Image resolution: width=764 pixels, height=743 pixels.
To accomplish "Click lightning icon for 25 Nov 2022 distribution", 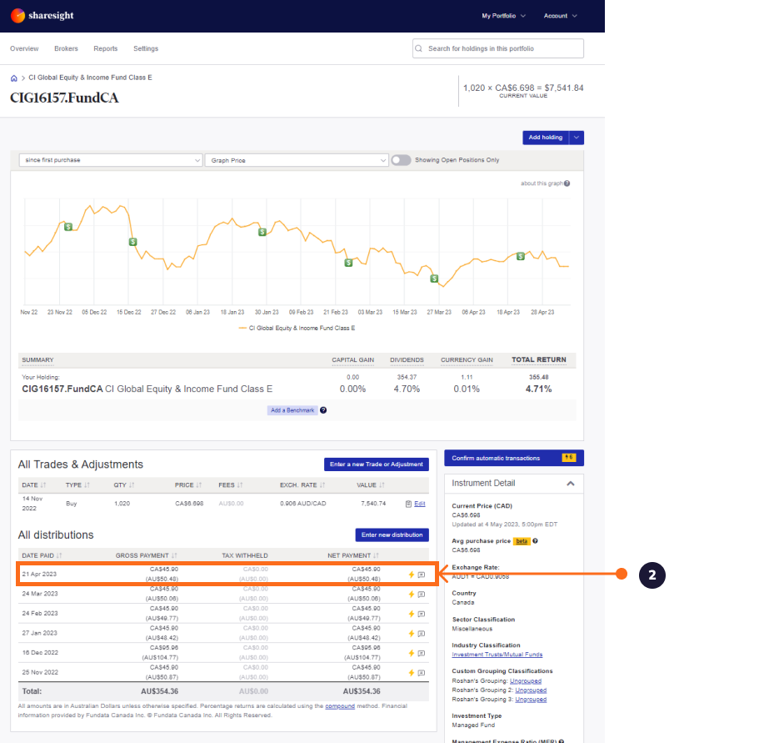I will point(412,673).
